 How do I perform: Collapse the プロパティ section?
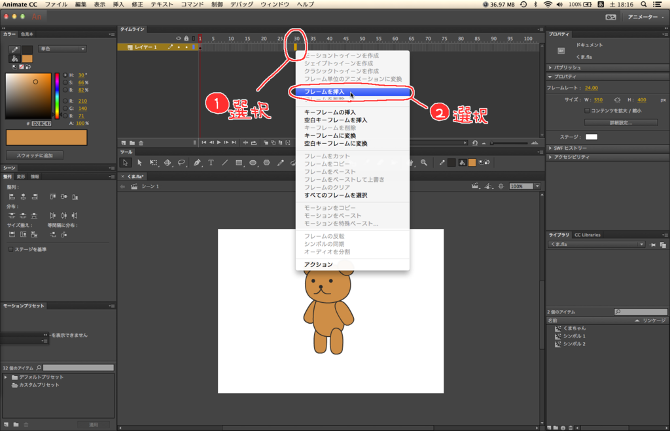(x=550, y=77)
